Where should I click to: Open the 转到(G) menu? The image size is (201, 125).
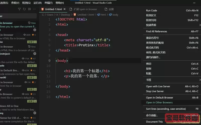point(26,3)
